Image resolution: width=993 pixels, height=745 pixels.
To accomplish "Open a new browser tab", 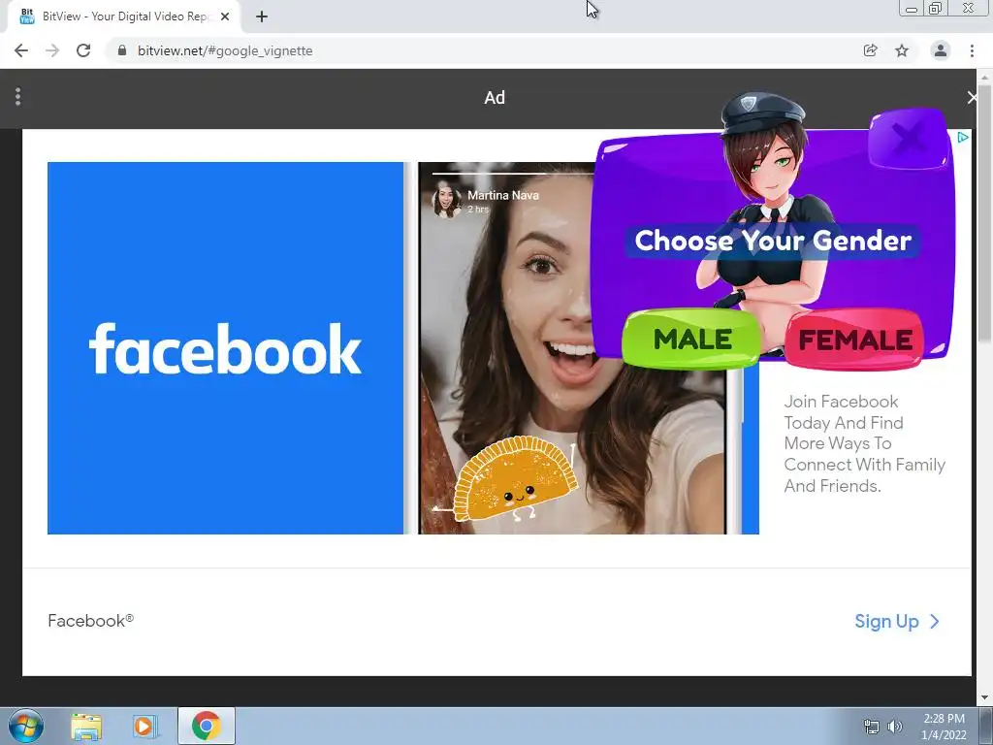I will click(x=262, y=16).
